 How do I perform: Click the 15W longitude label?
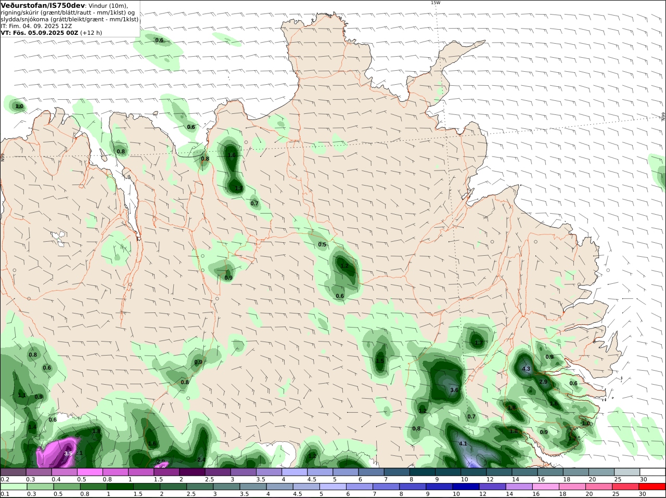click(436, 3)
